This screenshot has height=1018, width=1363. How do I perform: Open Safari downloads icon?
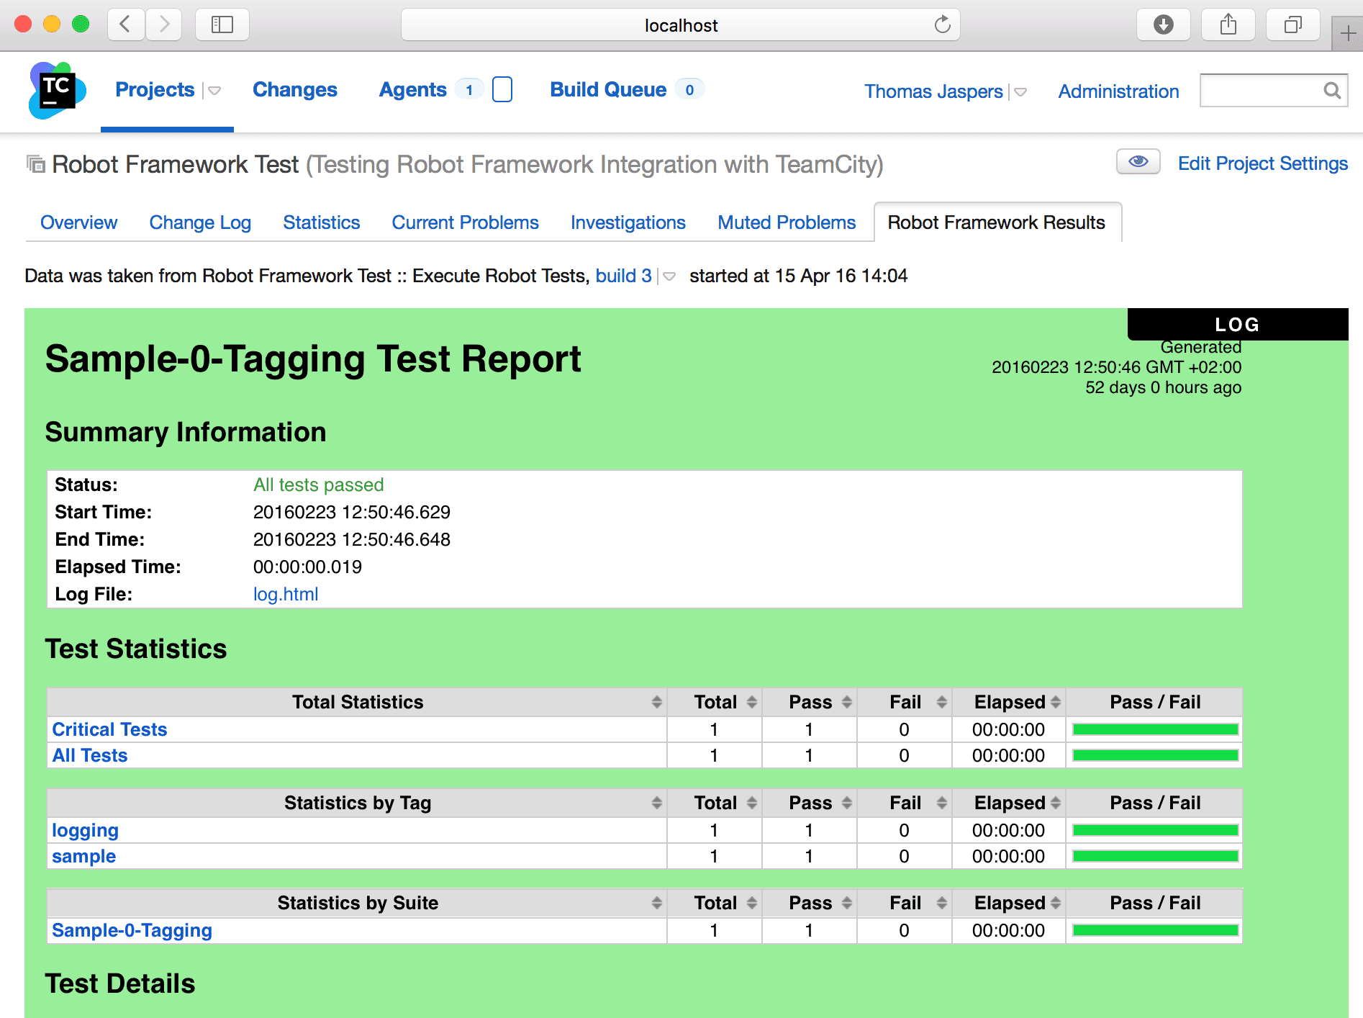click(1163, 25)
